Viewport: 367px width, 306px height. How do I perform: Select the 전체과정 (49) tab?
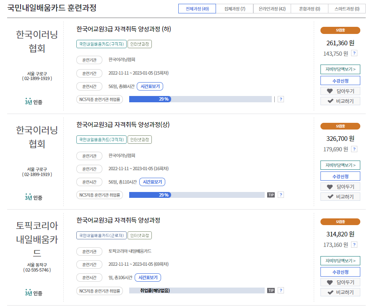coord(197,9)
